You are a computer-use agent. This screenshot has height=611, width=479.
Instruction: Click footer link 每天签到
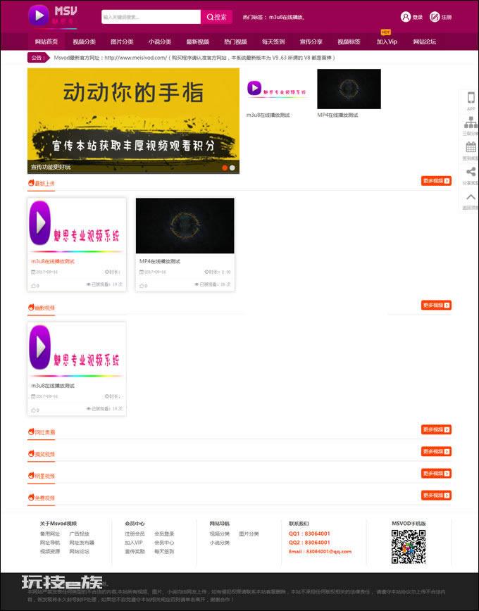[164, 551]
